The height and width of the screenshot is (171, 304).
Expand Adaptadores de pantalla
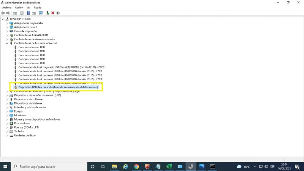click(7, 23)
